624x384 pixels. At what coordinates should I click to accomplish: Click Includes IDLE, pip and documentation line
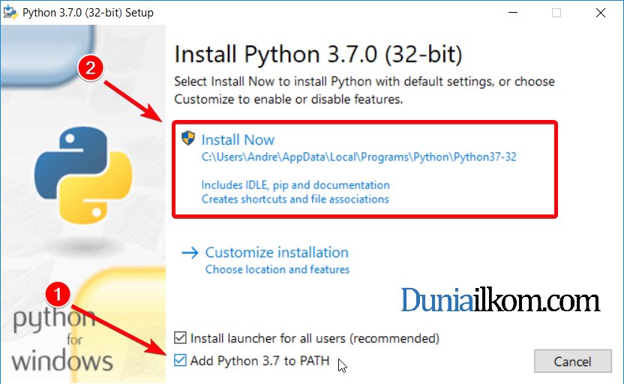pyautogui.click(x=295, y=185)
